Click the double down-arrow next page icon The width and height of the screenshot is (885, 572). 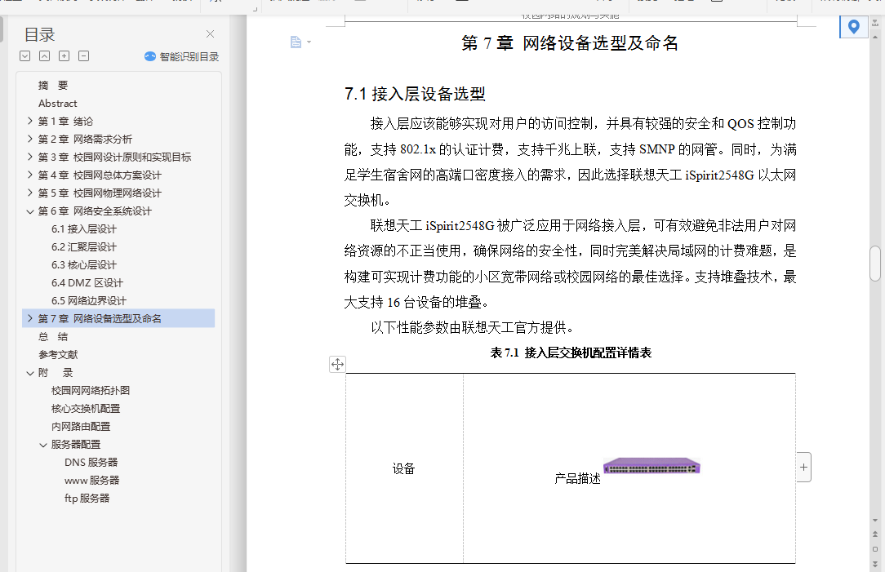click(x=875, y=564)
